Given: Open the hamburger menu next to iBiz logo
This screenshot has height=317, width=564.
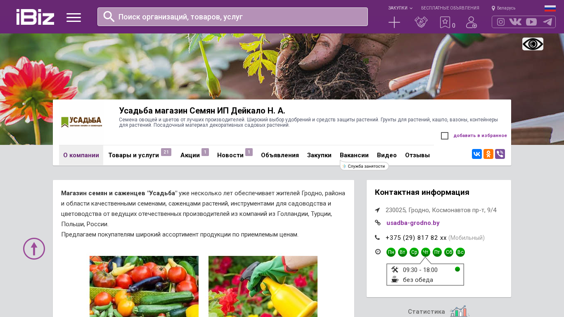Looking at the screenshot, I should pos(73,17).
